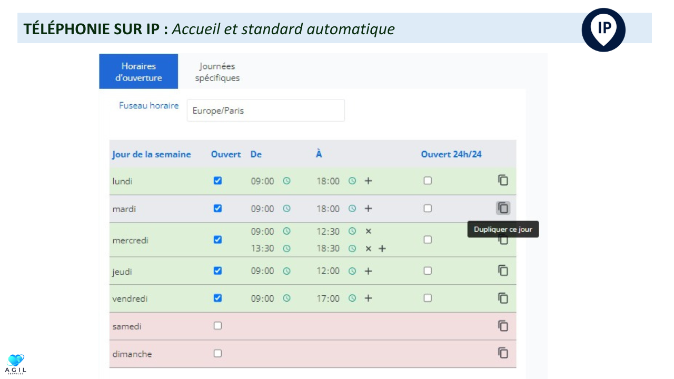The image size is (674, 379).
Task: Click the mercredi 12:30 end time
Action: click(328, 232)
